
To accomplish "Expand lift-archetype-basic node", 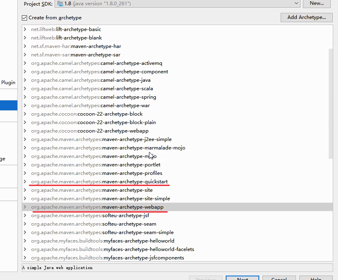I will click(25, 29).
